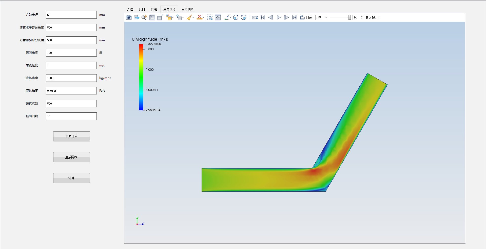The height and width of the screenshot is (249, 486).
Task: Click the 生成几何 button
Action: pos(71,136)
